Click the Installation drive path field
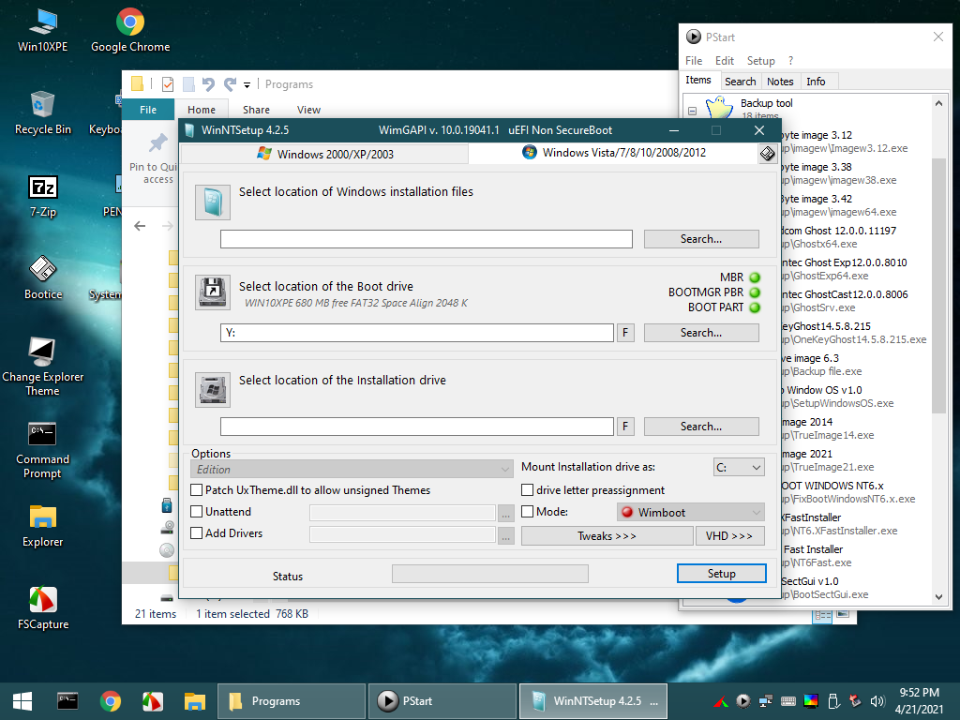Viewport: 960px width, 720px height. (417, 427)
